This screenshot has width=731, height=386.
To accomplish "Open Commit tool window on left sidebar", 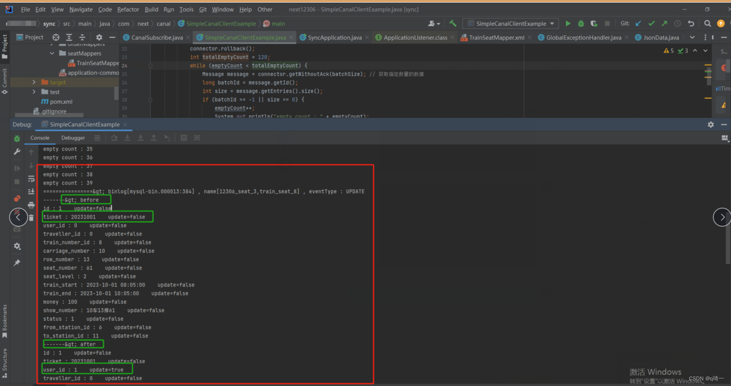I will (x=5, y=81).
